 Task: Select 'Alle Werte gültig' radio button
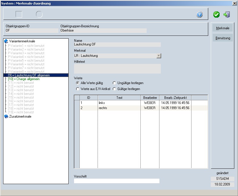[x=78, y=83]
